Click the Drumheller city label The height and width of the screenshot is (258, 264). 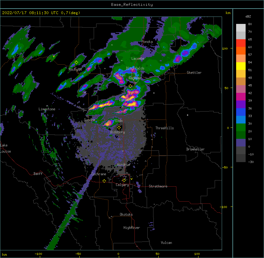click(x=195, y=149)
